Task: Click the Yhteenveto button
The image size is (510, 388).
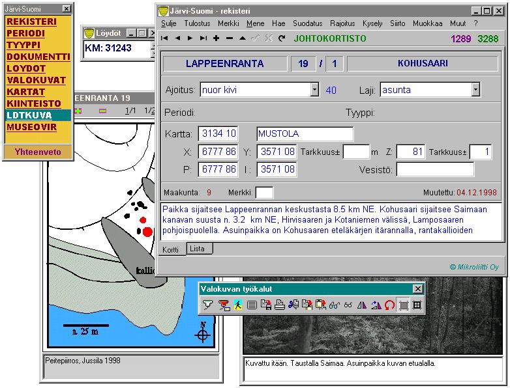Action: pyautogui.click(x=38, y=151)
